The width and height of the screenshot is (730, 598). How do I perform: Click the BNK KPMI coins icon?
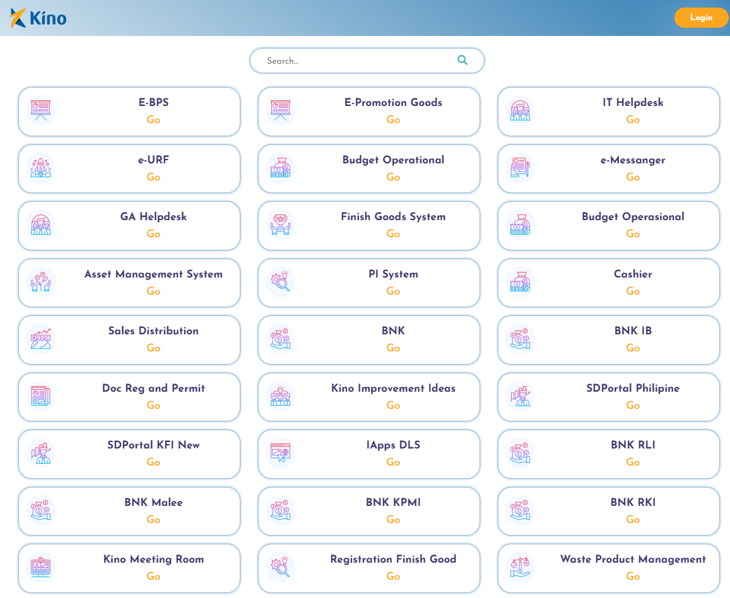[x=280, y=510]
